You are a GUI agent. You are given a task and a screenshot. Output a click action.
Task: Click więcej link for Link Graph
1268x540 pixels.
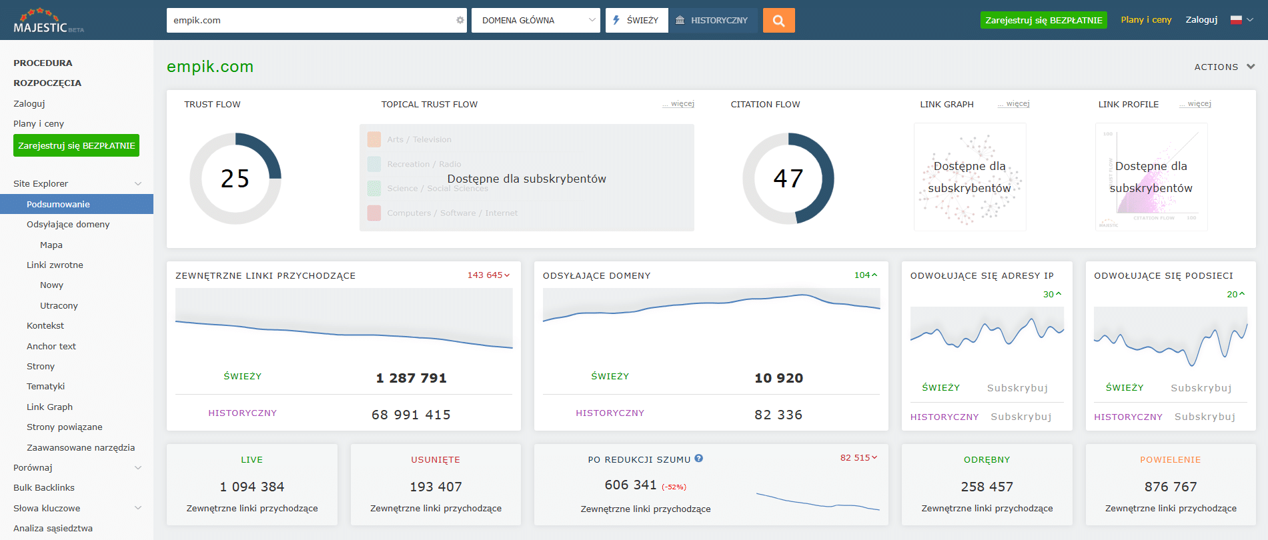click(x=1014, y=104)
